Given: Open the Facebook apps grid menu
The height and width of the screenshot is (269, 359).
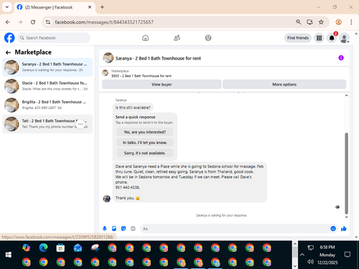Looking at the screenshot, I should pyautogui.click(x=319, y=38).
